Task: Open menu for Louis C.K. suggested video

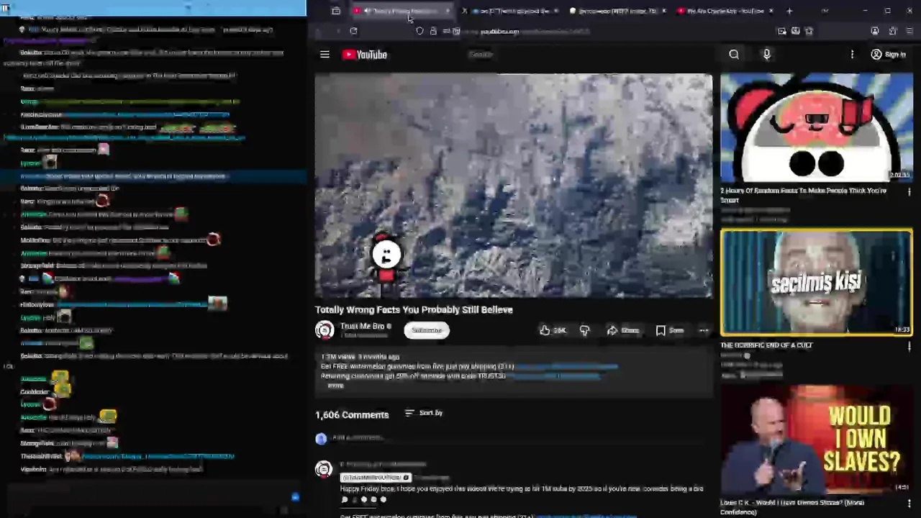Action: click(x=909, y=503)
